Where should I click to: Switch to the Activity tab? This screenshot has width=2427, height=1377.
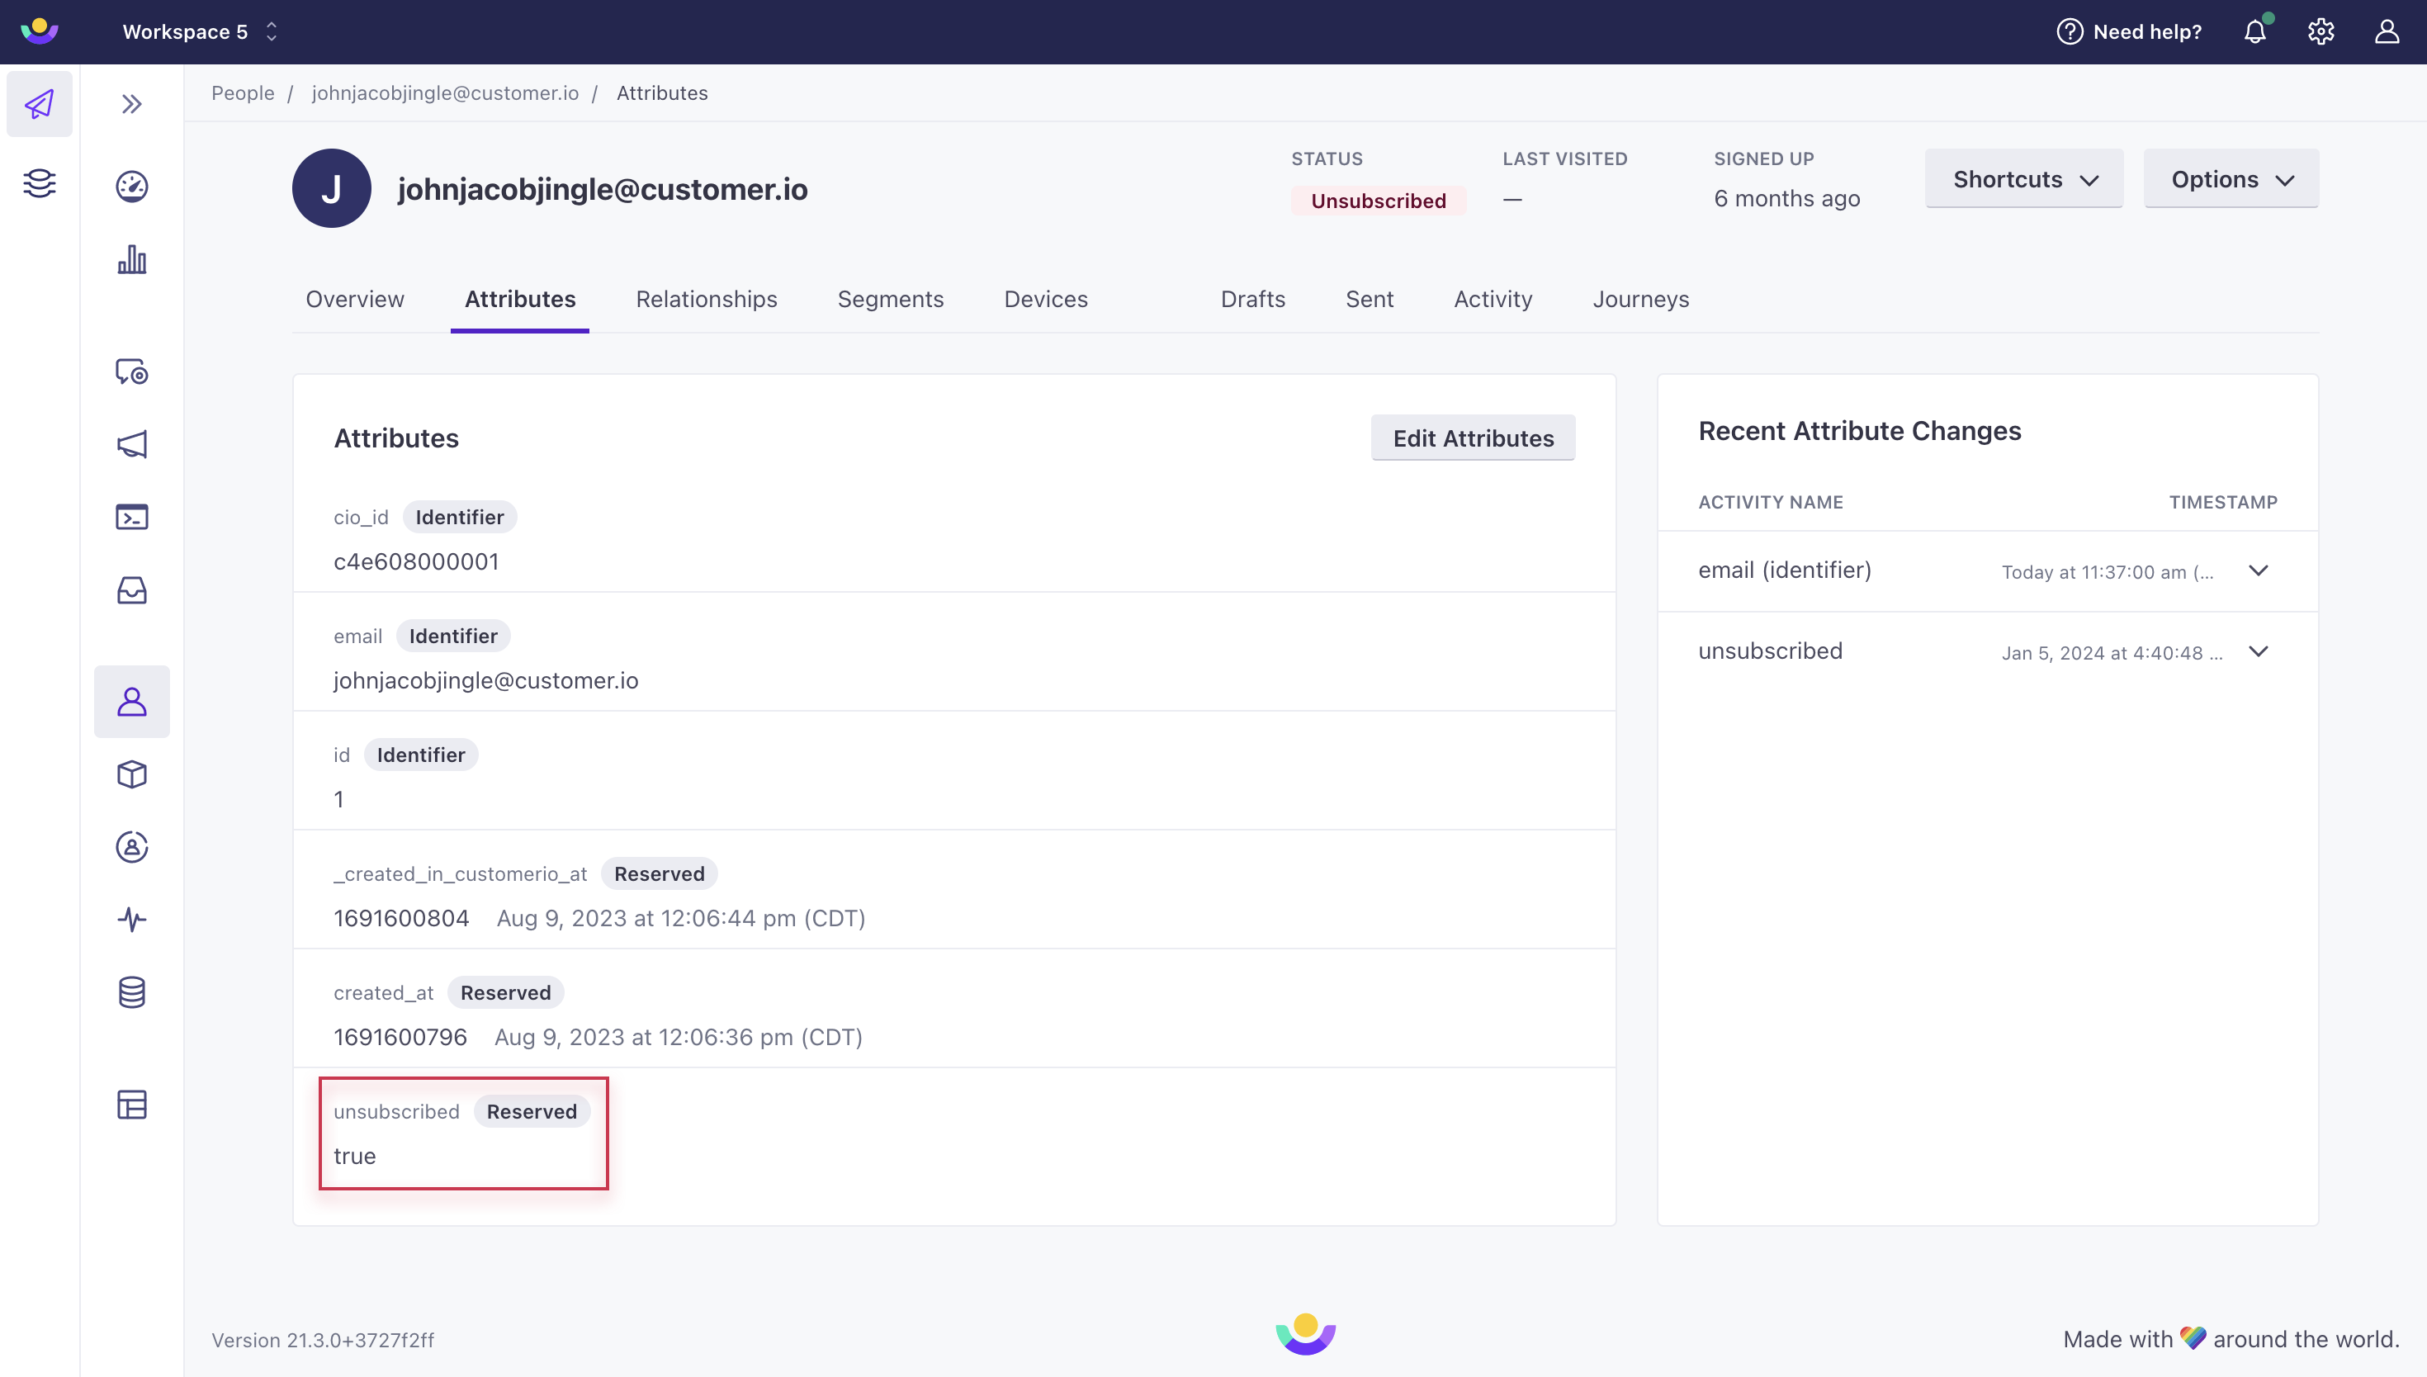[x=1493, y=299]
